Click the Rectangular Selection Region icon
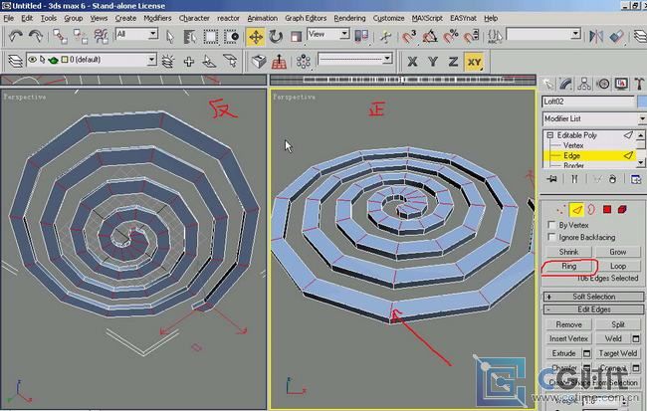The height and width of the screenshot is (411, 647). point(210,36)
